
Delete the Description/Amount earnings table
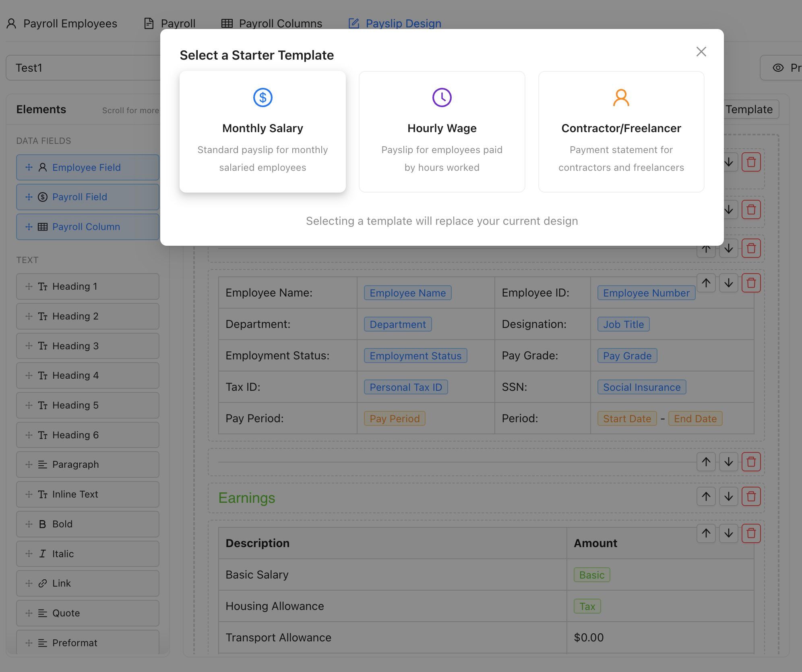tap(751, 533)
